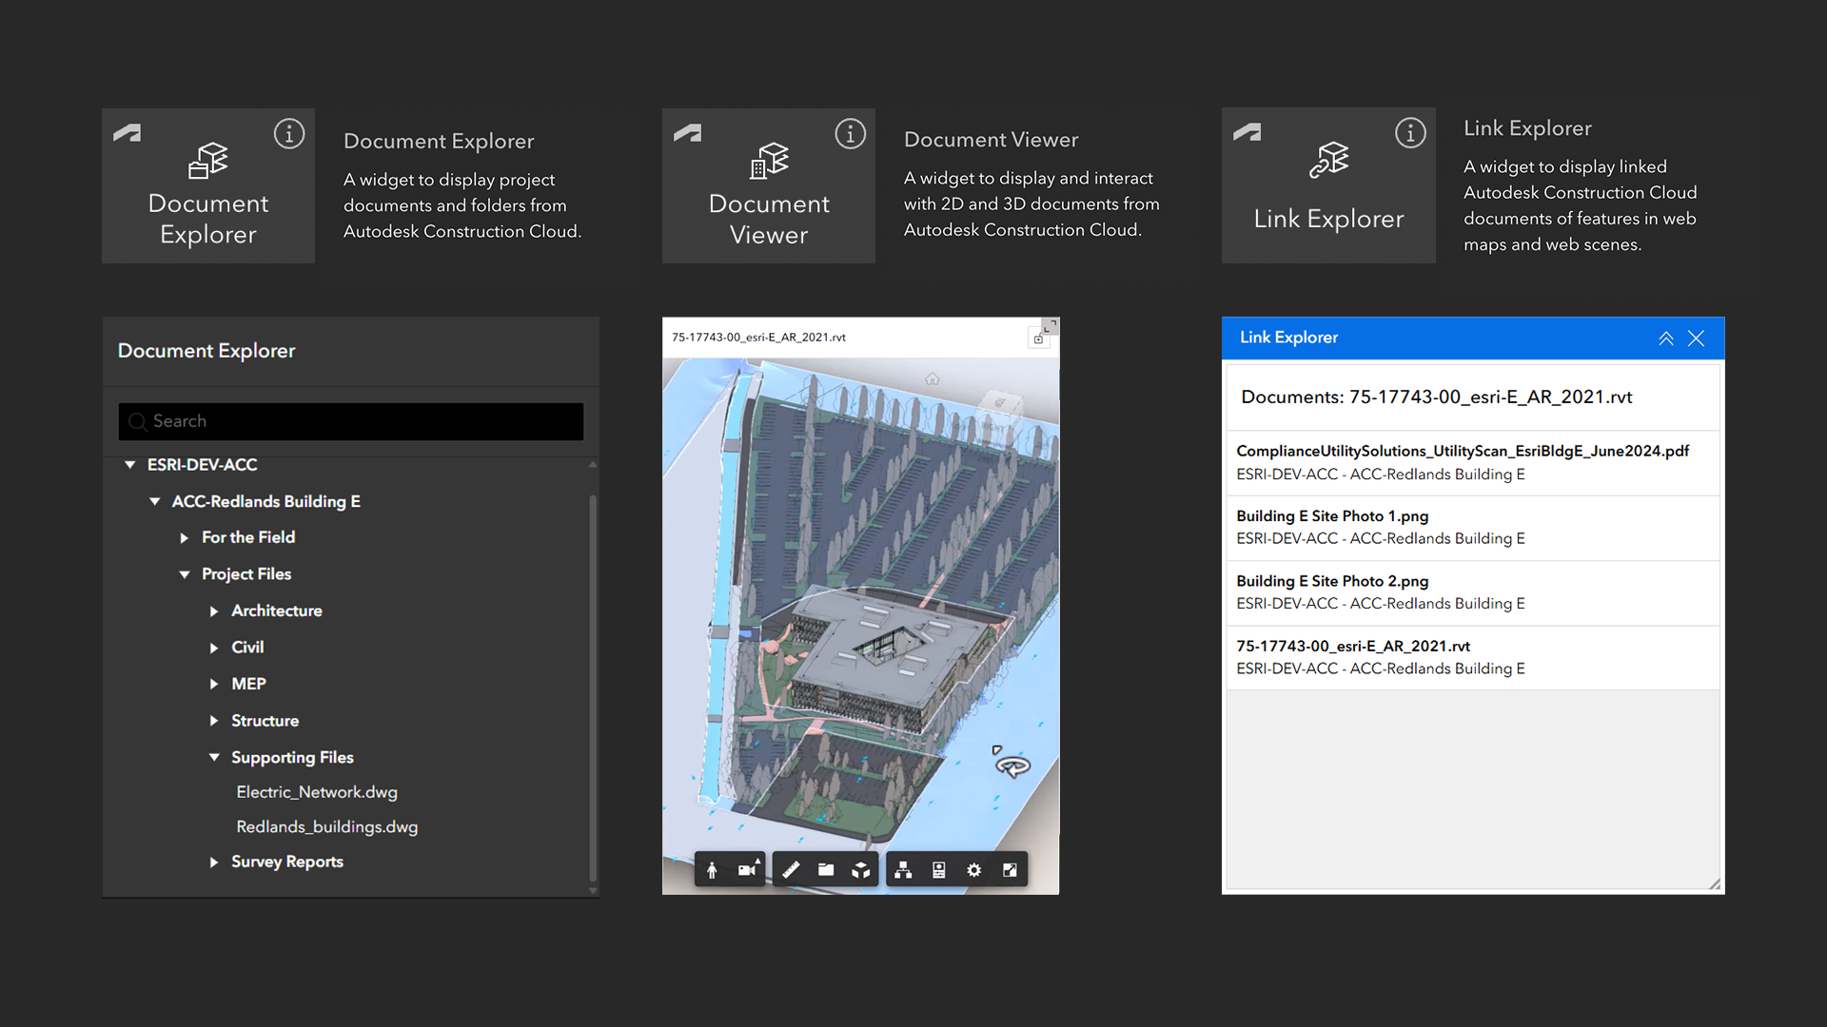
Task: Open the Document Viewer settings gear
Action: point(973,868)
